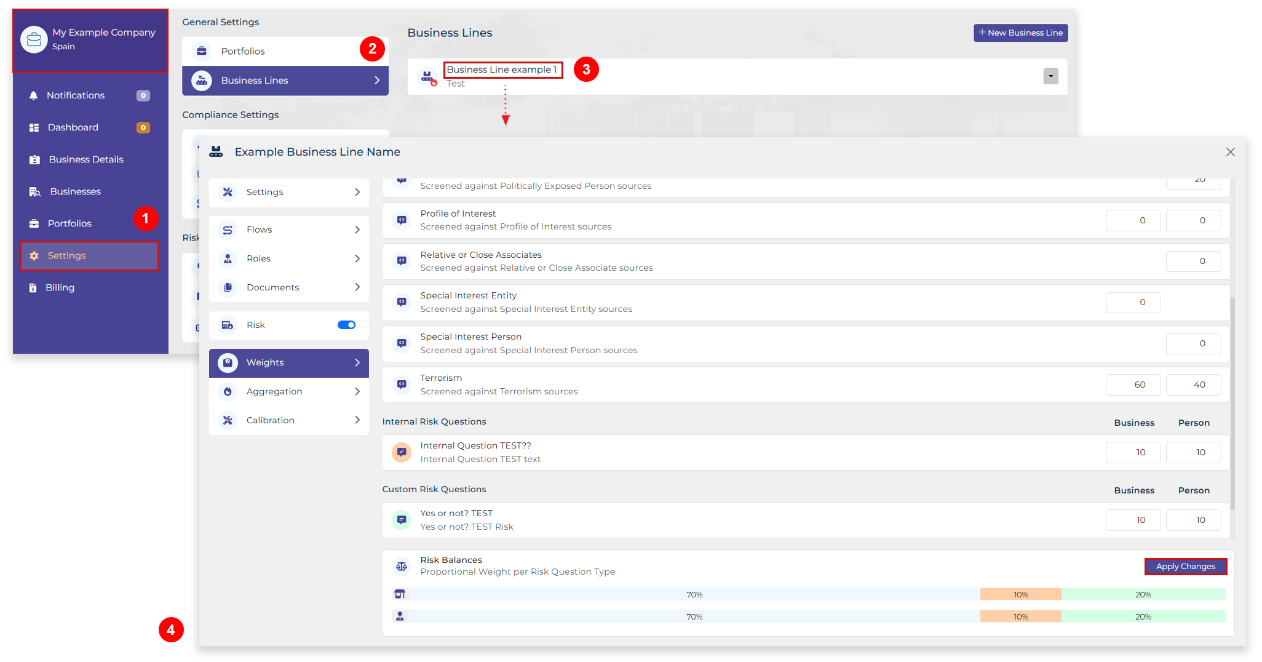
Task: Click the Business Lines round icon
Action: click(201, 81)
